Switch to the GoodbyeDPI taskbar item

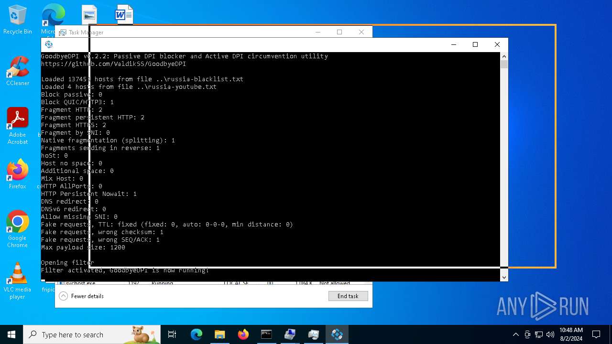point(337,334)
